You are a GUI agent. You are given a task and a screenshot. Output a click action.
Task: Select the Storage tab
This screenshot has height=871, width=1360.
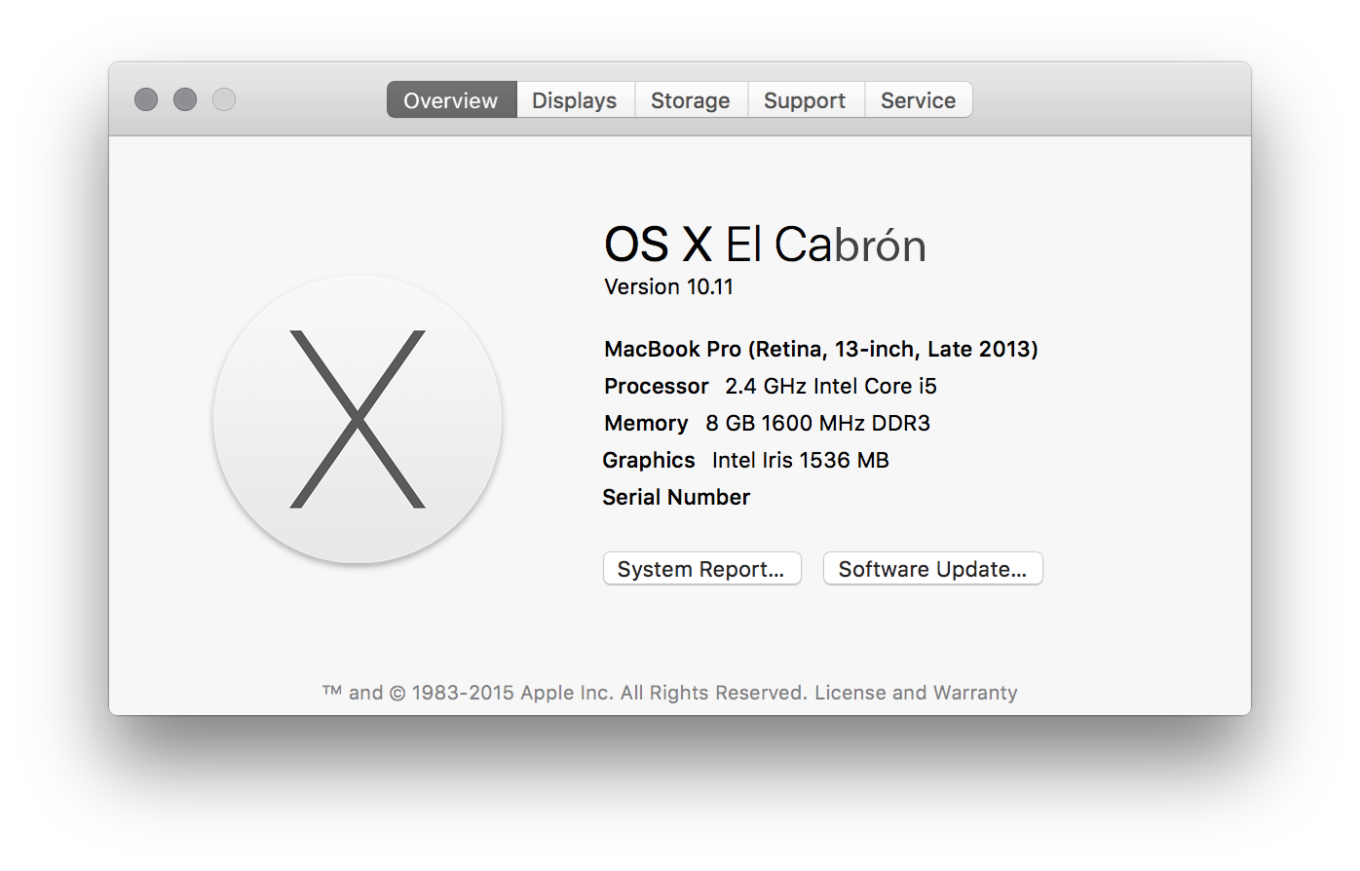(x=691, y=100)
